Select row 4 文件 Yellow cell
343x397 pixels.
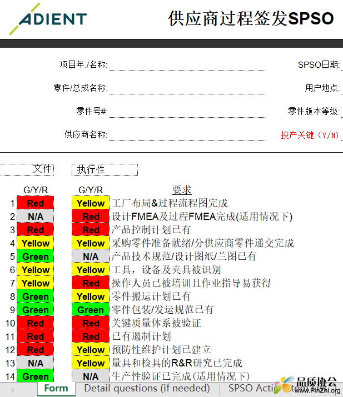click(35, 243)
